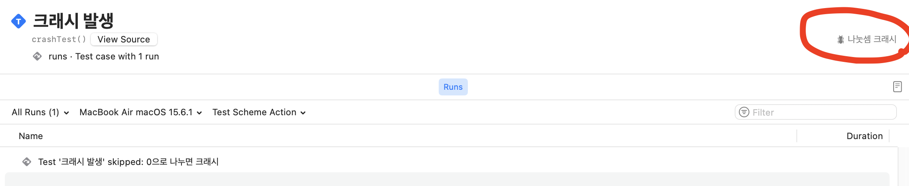Image resolution: width=909 pixels, height=186 pixels.
Task: Click the skipped diamond icon in the test row
Action: coord(27,162)
